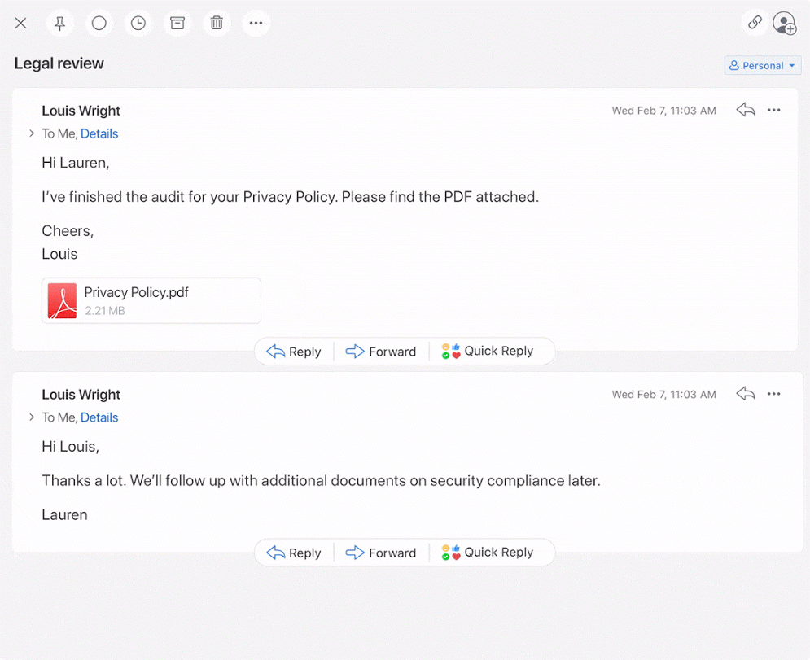This screenshot has width=810, height=660.
Task: Send a Quick Reply to the first email
Action: click(x=491, y=351)
